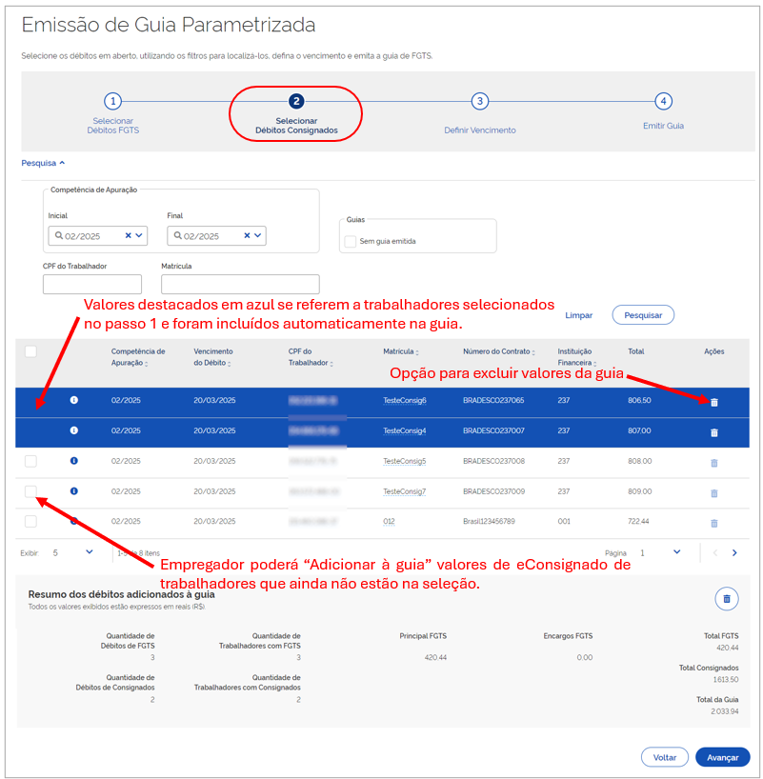Click info icon on TesteConsig5 row
The image size is (763, 779).
74,461
